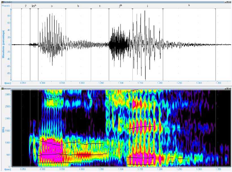Click the 1.000 tick on waveform time axis

(x=81, y=83)
